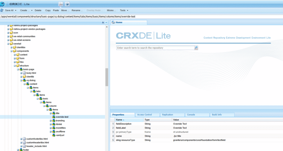Image resolution: width=283 pixels, height=151 pixels.
Task: Select the htmlid tree node
Action: coord(59,124)
